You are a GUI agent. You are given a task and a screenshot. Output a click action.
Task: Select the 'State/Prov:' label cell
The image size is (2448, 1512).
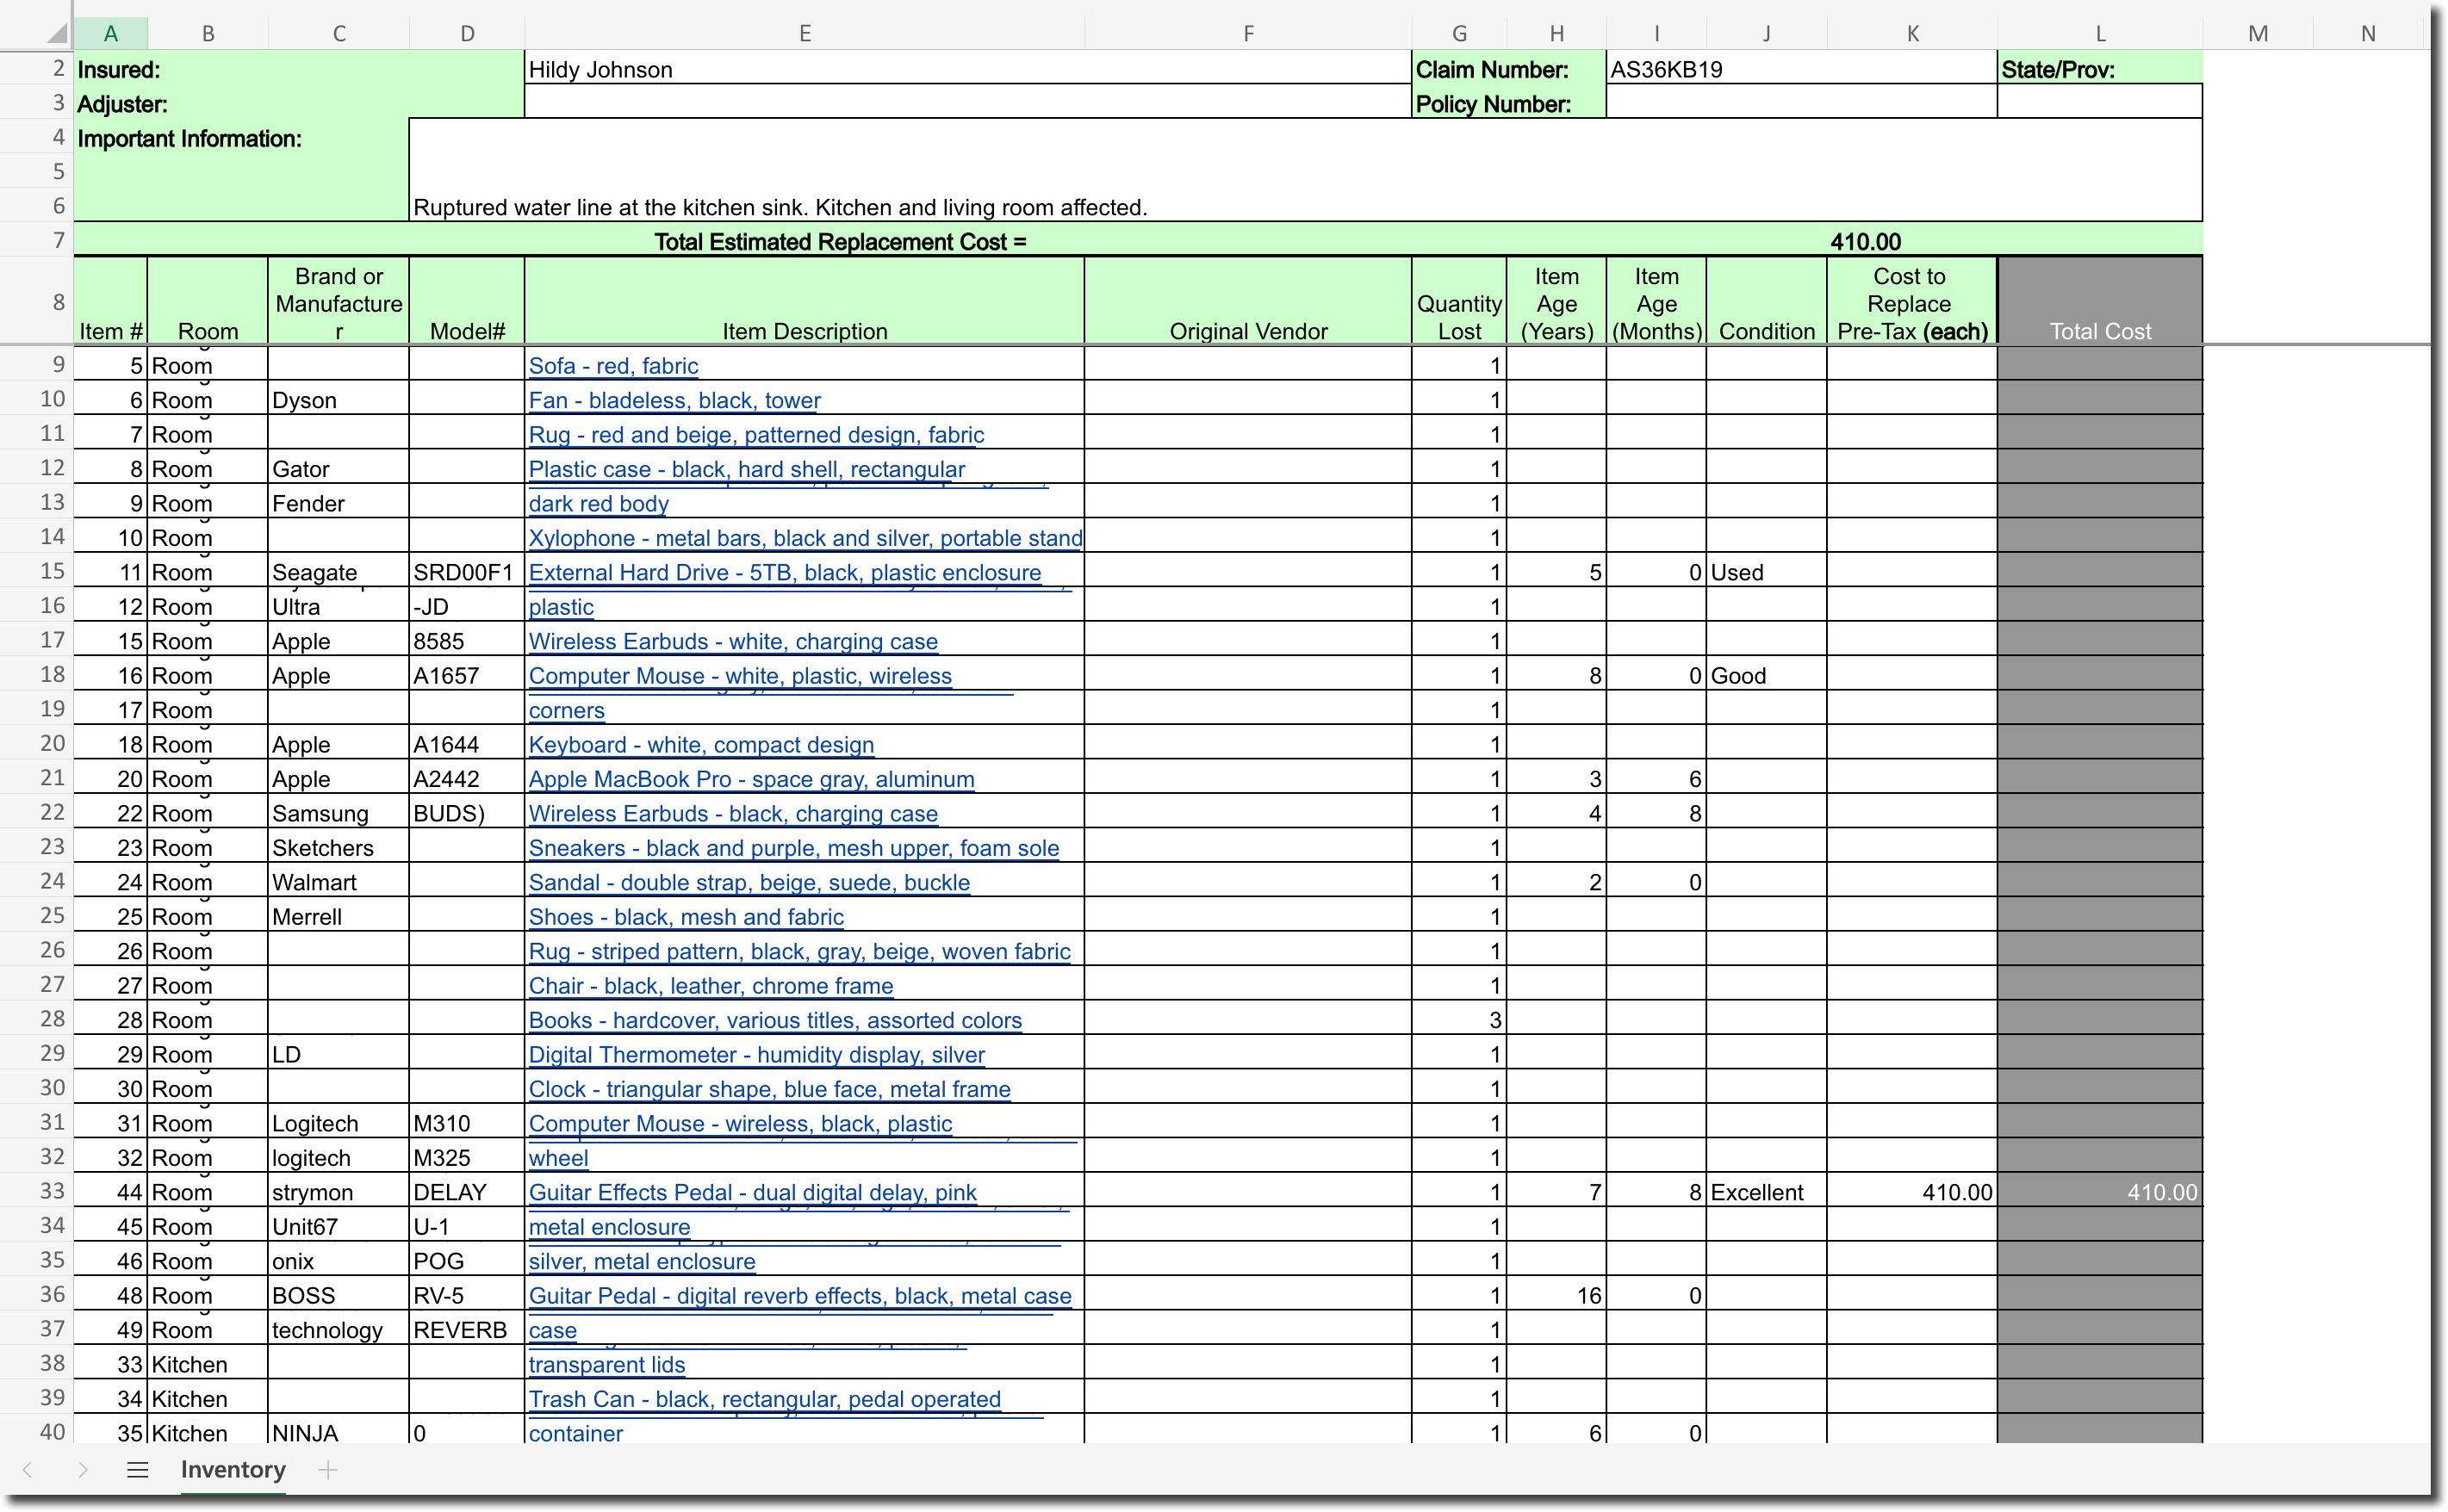click(2100, 69)
